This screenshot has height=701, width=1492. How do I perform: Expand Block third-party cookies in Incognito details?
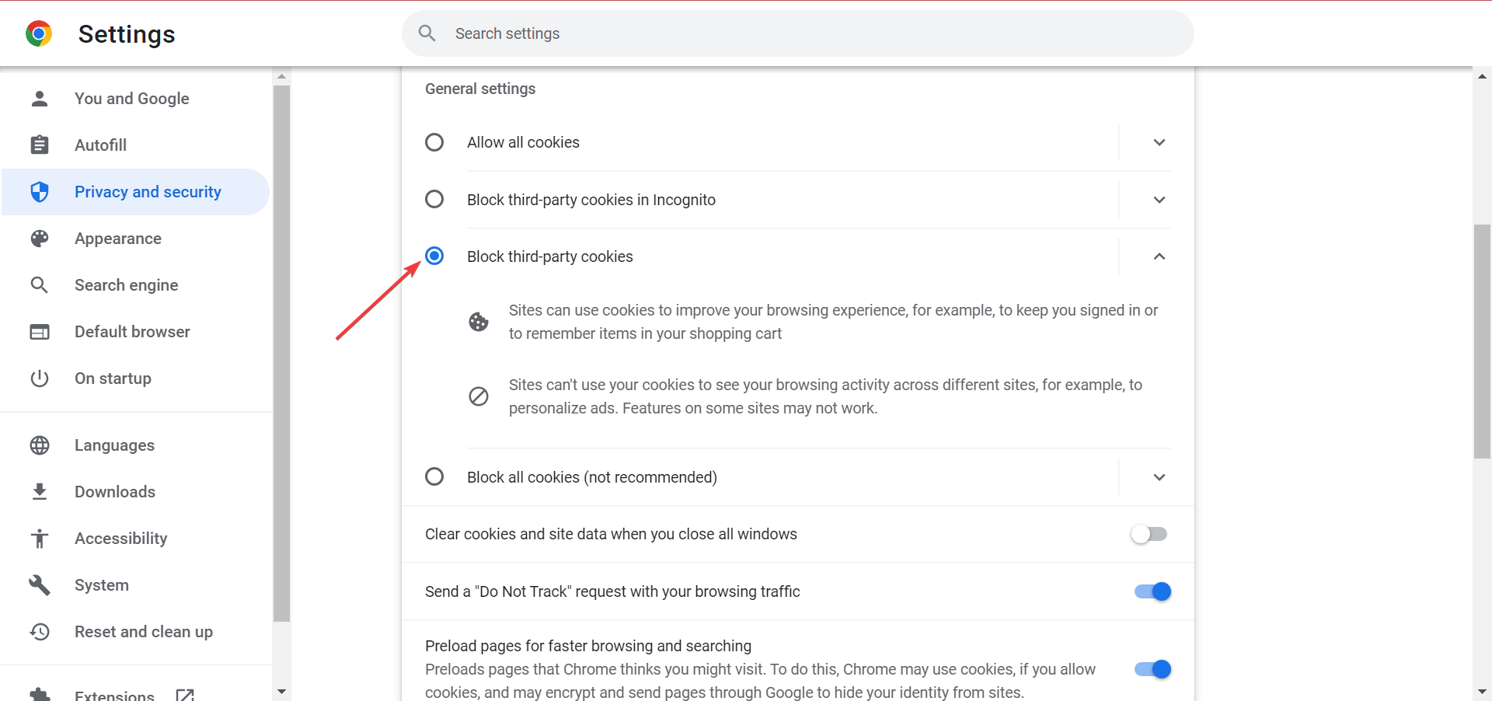tap(1159, 200)
